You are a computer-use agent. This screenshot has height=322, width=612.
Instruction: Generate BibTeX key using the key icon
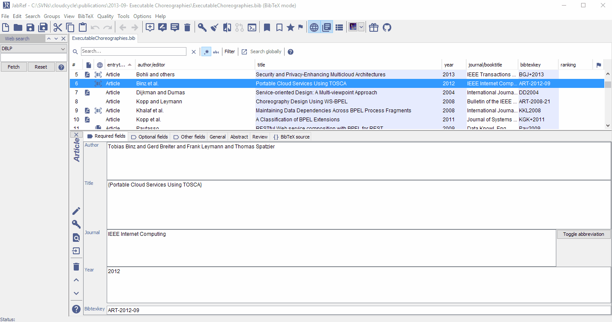202,27
